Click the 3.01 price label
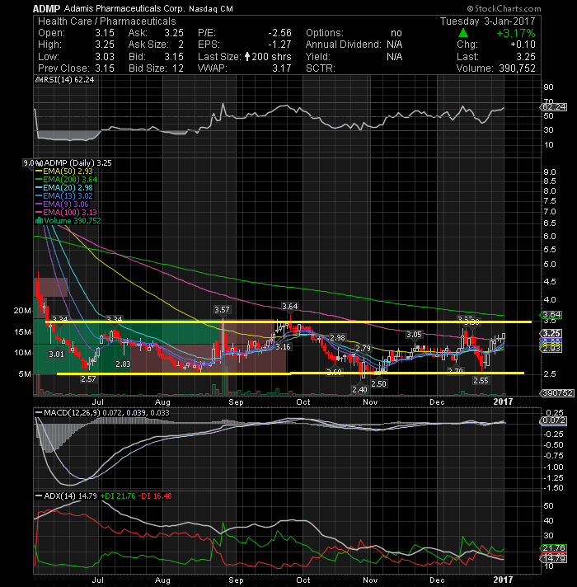 [x=56, y=354]
